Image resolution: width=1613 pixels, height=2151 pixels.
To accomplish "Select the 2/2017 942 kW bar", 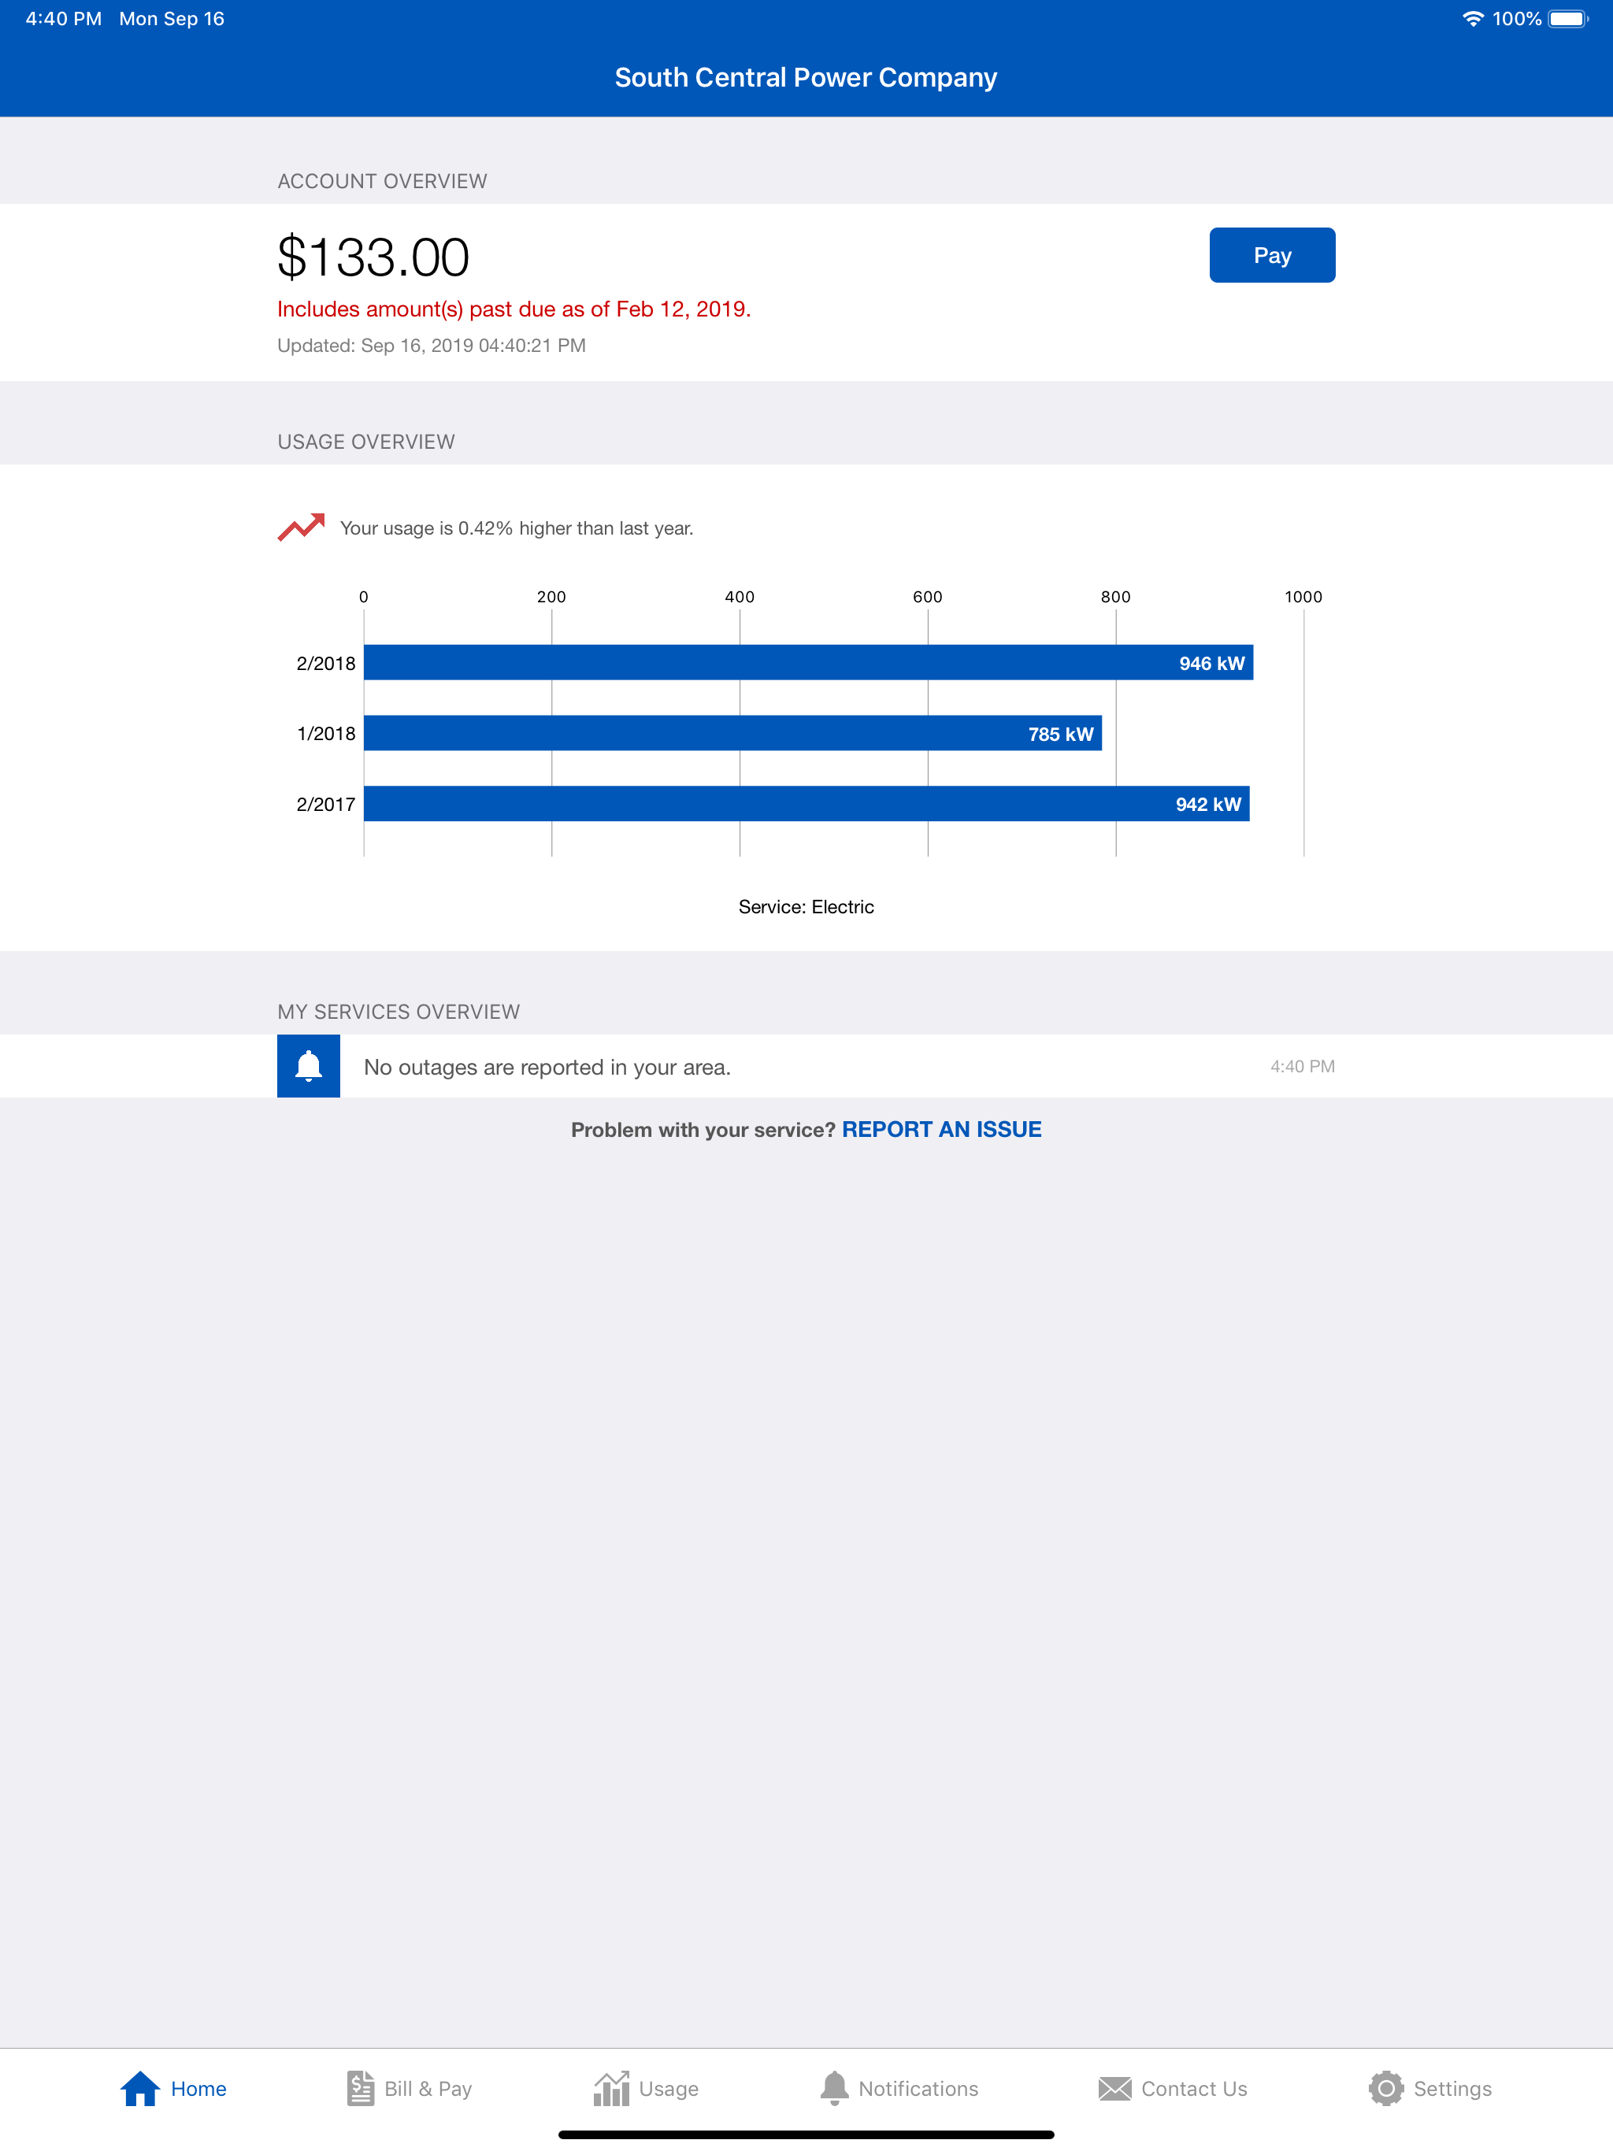I will (806, 803).
